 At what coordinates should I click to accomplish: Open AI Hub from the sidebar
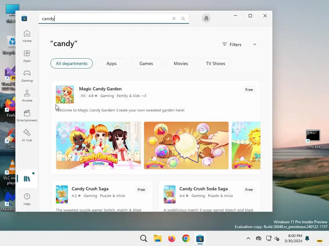(x=27, y=136)
